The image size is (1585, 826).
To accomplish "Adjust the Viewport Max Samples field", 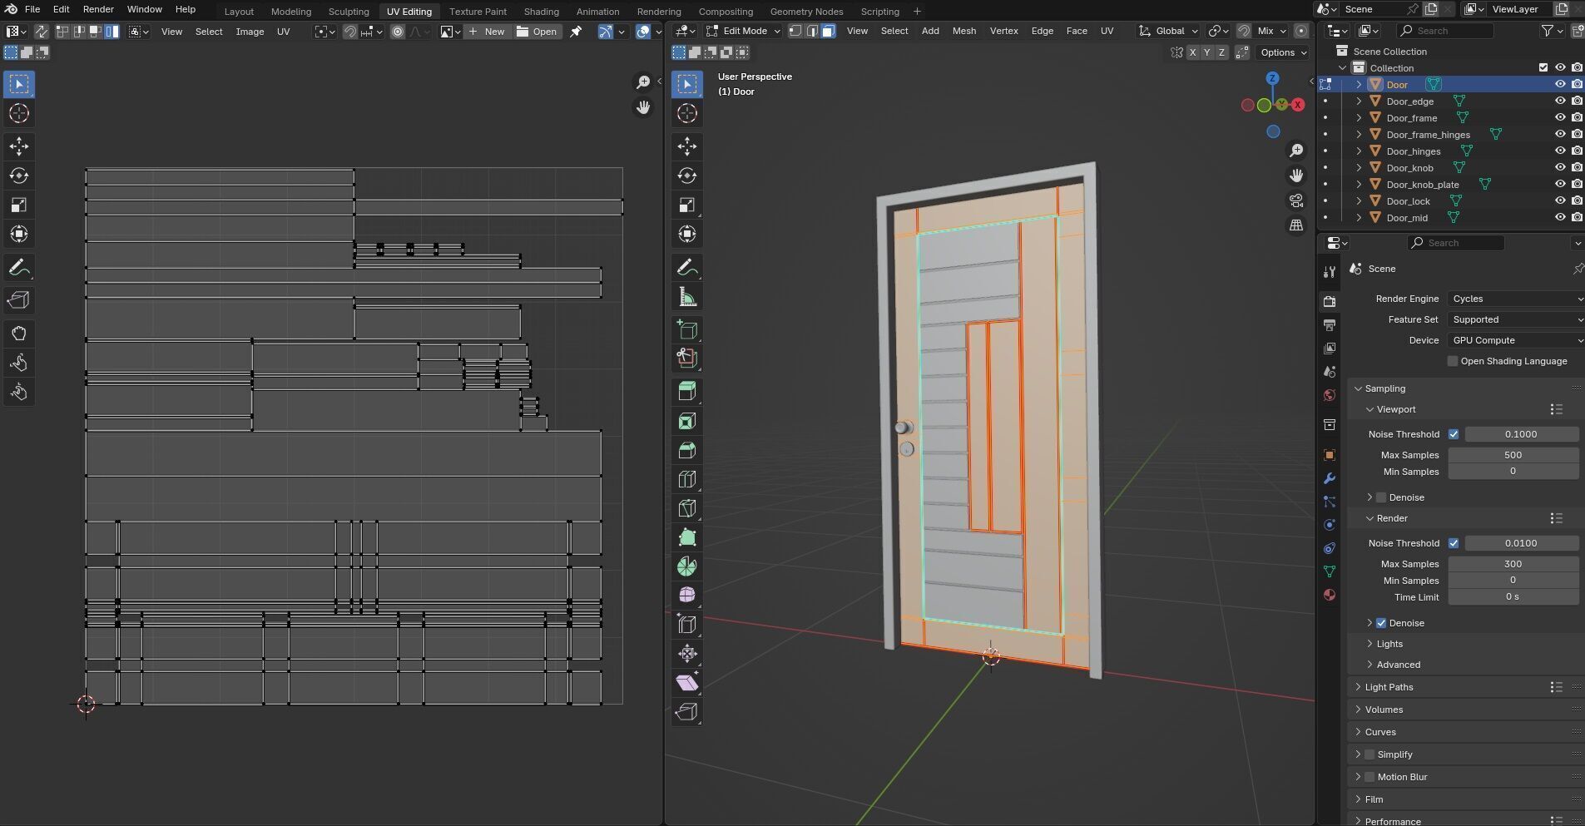I will pos(1513,455).
